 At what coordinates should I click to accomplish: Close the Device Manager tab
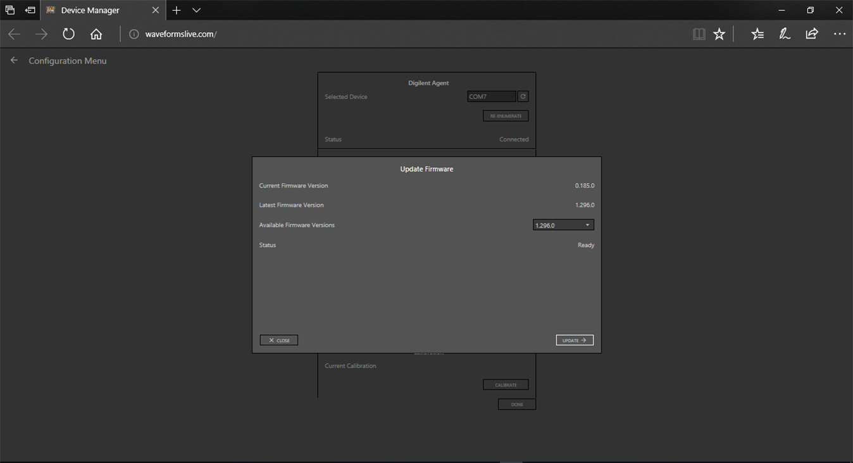tap(155, 10)
